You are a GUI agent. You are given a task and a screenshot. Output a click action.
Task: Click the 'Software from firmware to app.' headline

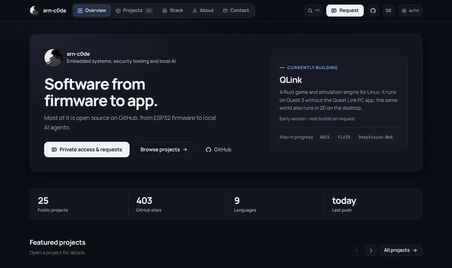click(x=101, y=92)
